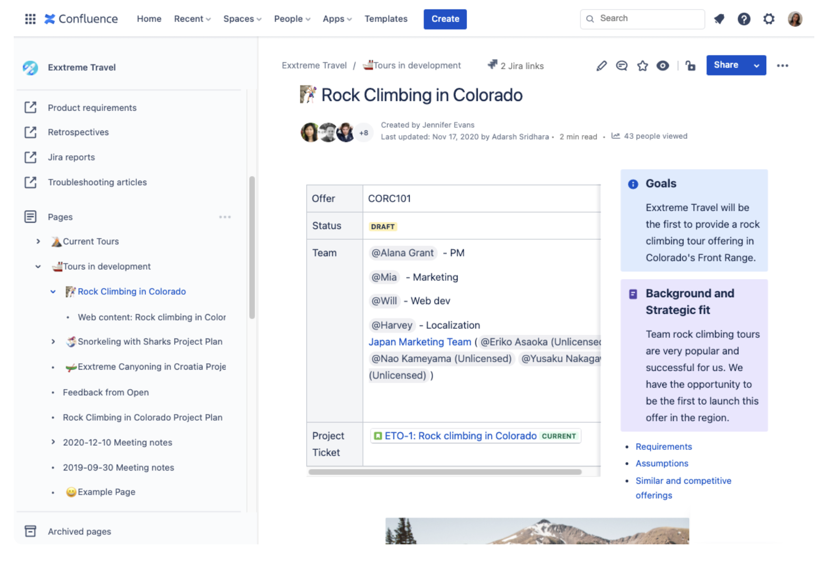The image size is (827, 566).
Task: Open the Share button dropdown arrow
Action: click(756, 65)
